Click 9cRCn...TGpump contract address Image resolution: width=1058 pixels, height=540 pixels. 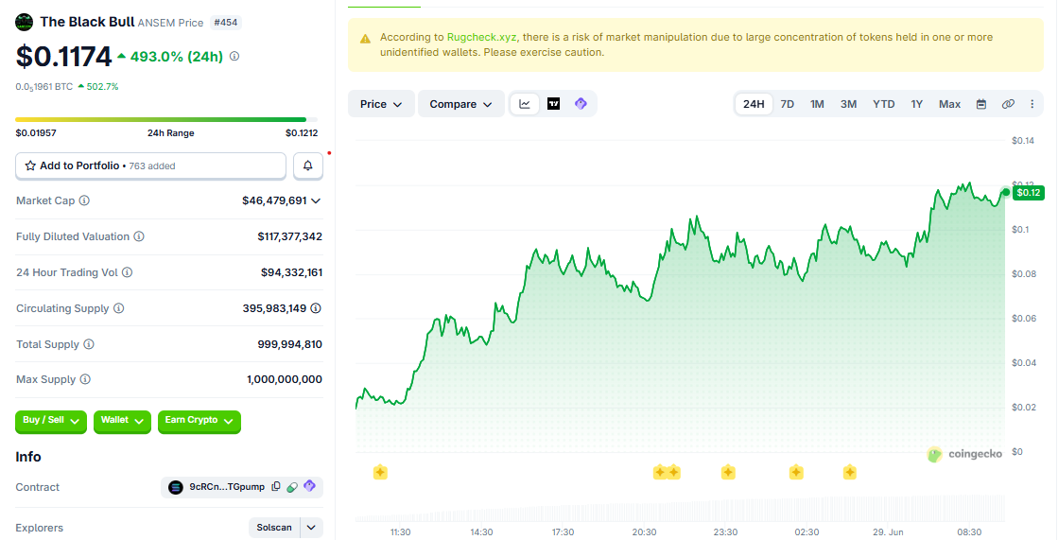click(227, 487)
